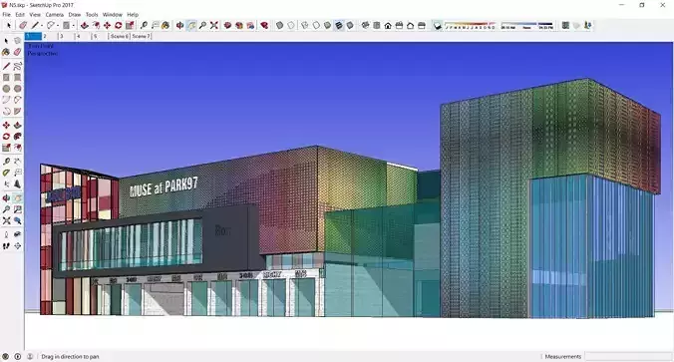Choose the Circle tool in the side palette

tap(6, 89)
